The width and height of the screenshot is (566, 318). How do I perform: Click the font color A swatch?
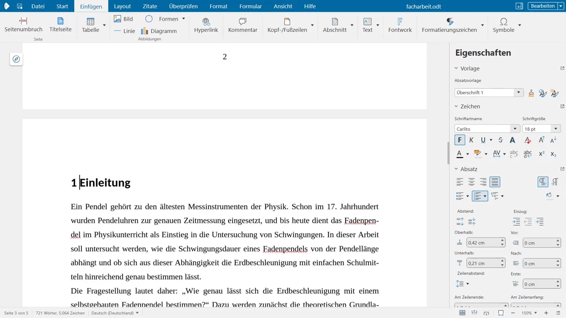(x=459, y=154)
